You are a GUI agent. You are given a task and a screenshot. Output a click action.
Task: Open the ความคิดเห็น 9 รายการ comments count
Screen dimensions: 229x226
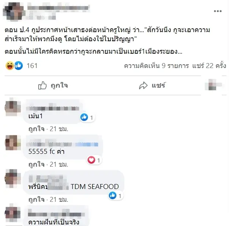click(157, 66)
